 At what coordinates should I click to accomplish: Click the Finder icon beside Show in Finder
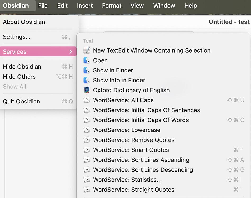coord(86,70)
